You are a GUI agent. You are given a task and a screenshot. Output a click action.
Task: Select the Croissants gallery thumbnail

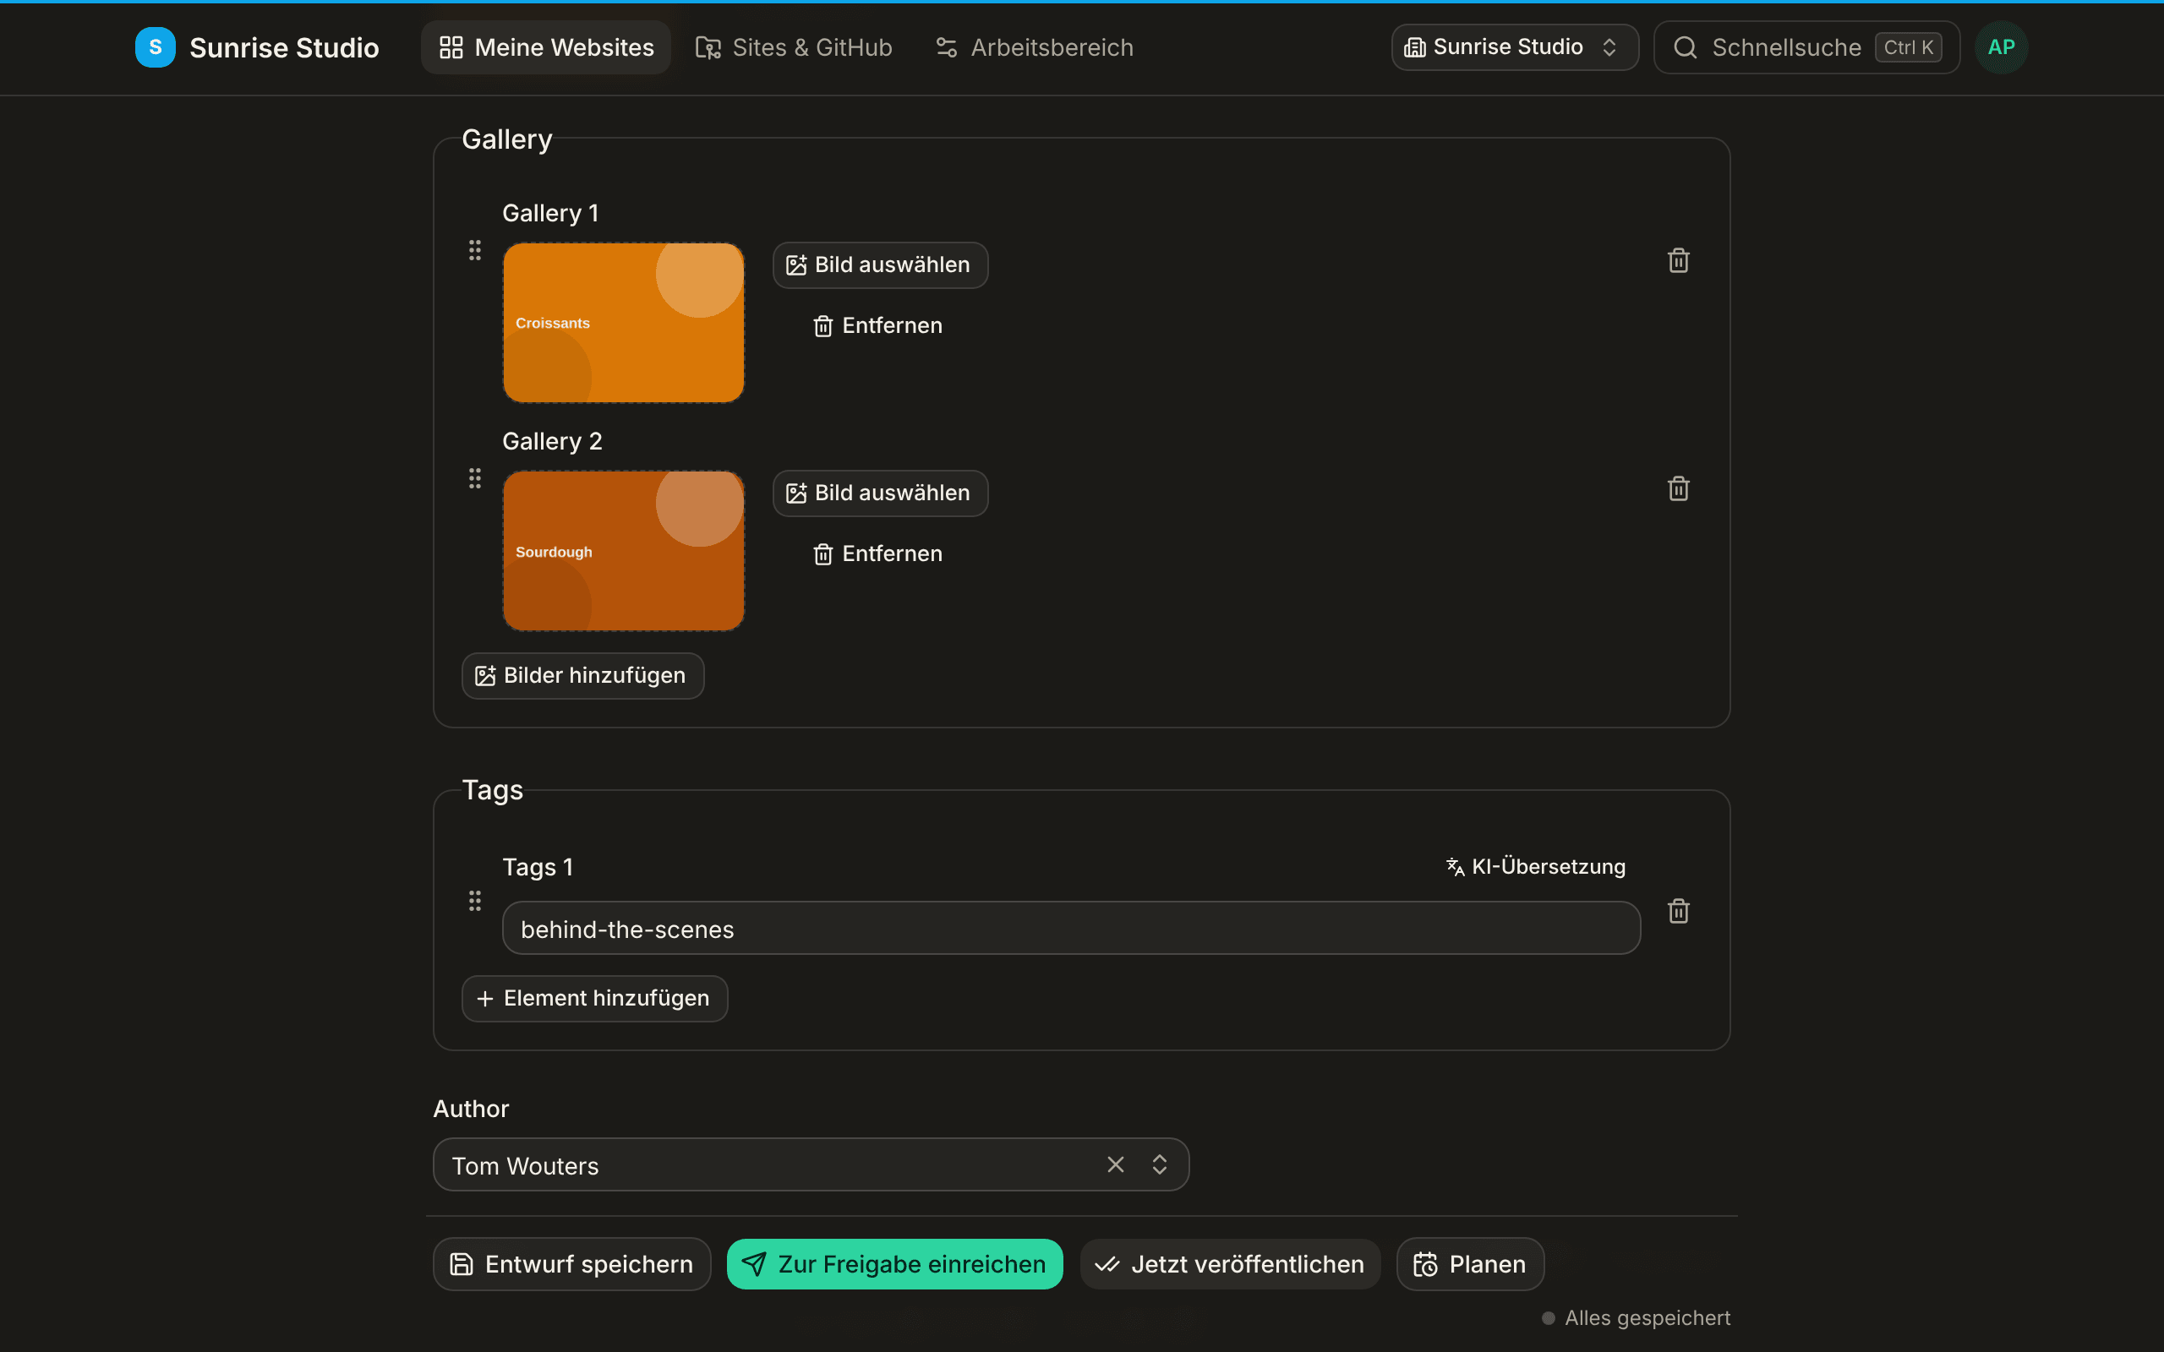623,323
